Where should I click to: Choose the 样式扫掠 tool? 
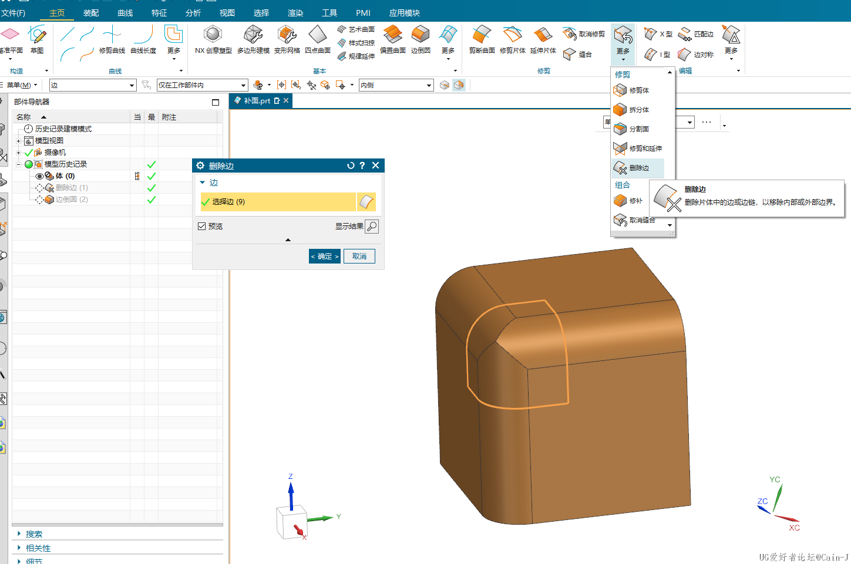[356, 42]
